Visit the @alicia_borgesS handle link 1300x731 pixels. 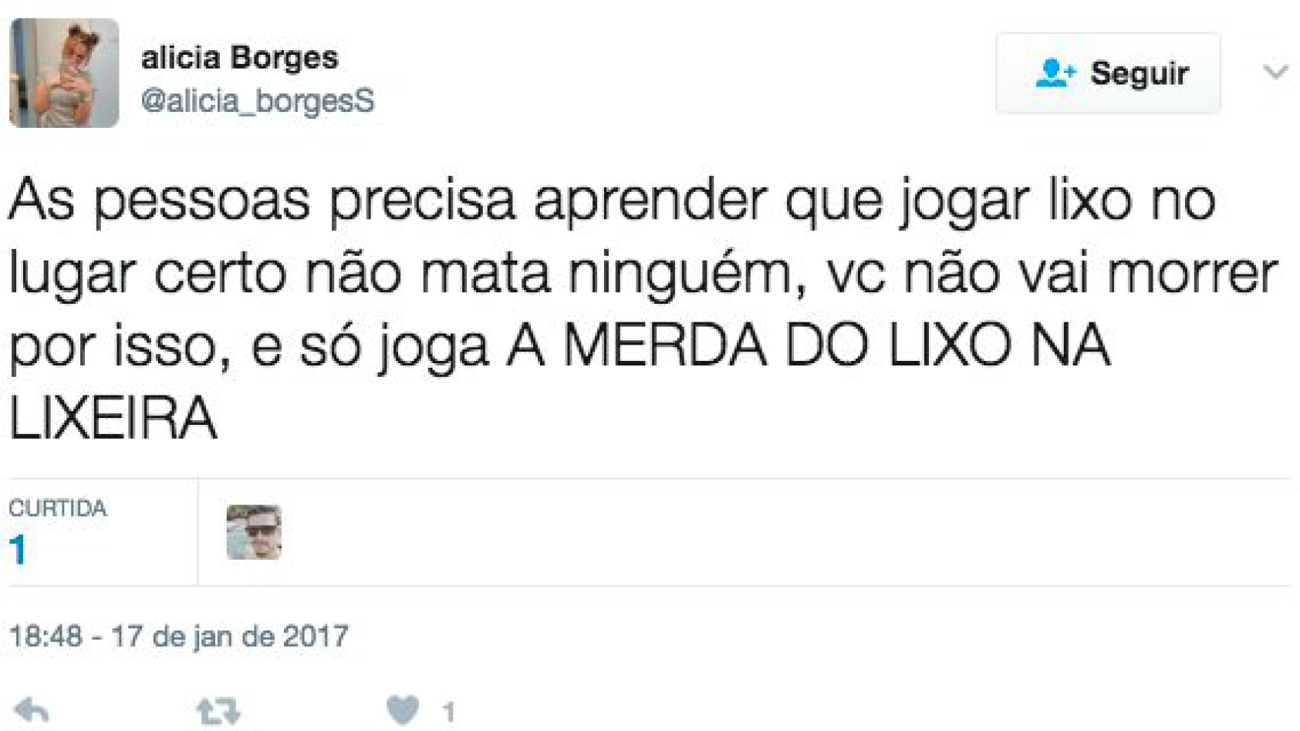[258, 101]
